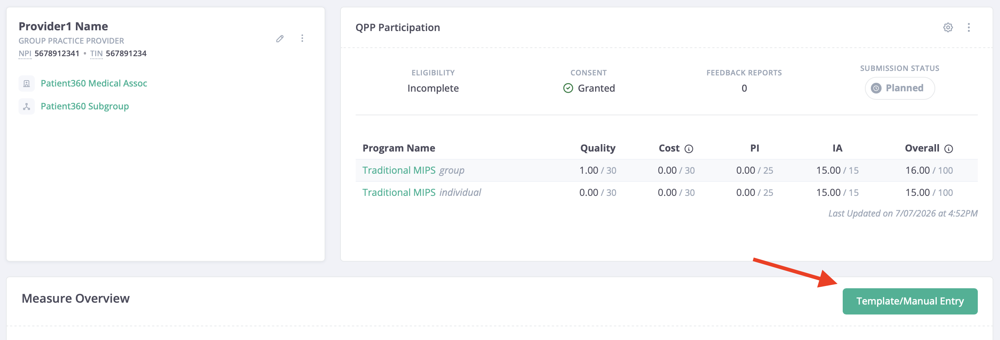Click the Feedback Reports count
Screen dimensions: 1000x340
pyautogui.click(x=744, y=88)
